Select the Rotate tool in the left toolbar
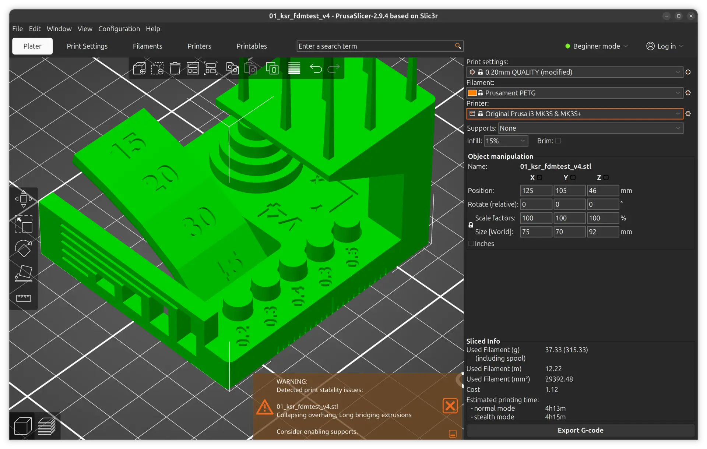This screenshot has width=707, height=449. [24, 249]
